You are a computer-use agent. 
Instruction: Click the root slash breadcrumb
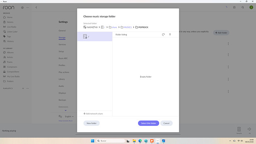(x=103, y=27)
